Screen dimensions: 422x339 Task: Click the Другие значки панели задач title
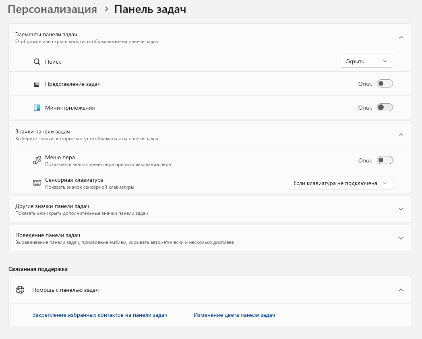(52, 206)
